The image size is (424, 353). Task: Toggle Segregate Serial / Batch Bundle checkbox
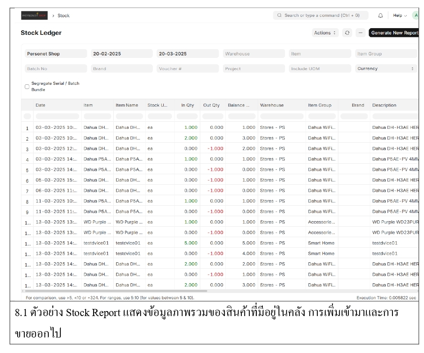point(27,87)
